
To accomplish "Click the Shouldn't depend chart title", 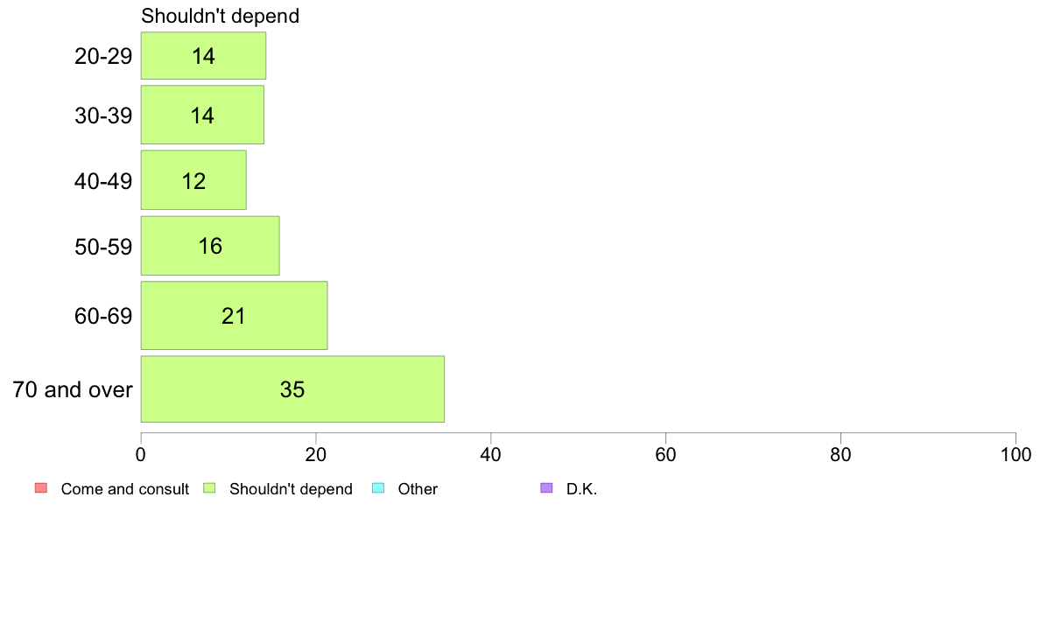I will [x=221, y=16].
